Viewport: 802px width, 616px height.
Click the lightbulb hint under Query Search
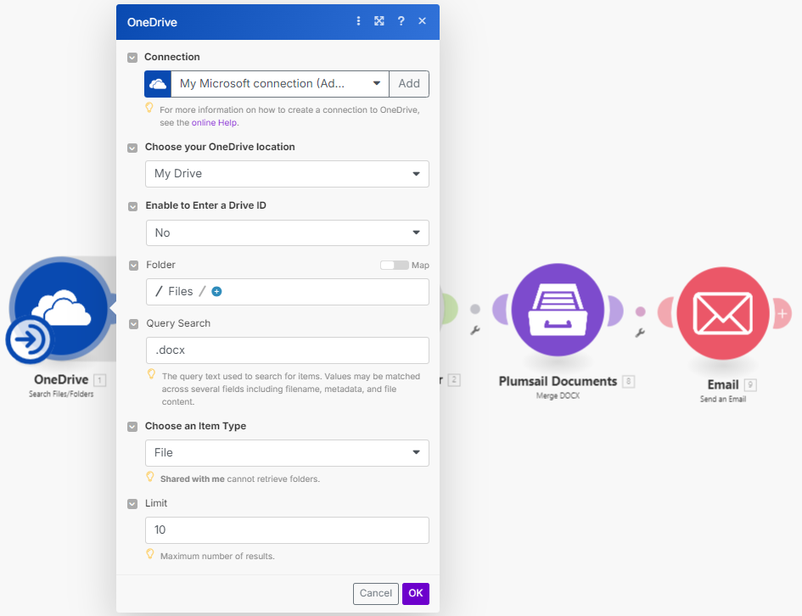point(151,373)
